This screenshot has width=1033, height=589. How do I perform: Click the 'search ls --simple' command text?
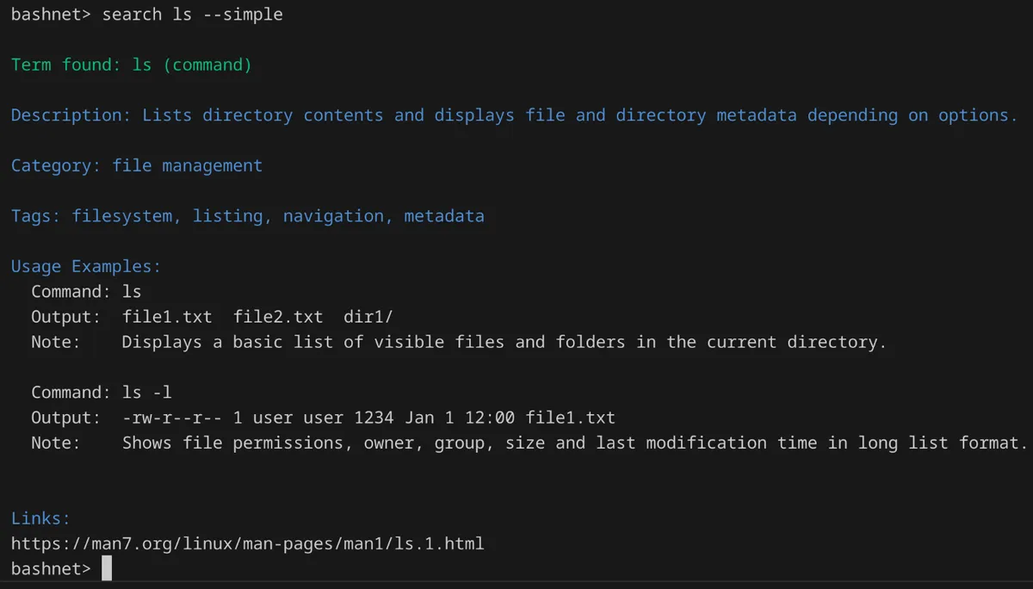pyautogui.click(x=192, y=15)
